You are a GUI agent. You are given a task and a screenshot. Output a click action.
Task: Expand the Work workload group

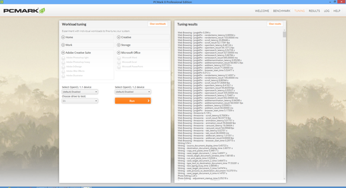pos(87,45)
